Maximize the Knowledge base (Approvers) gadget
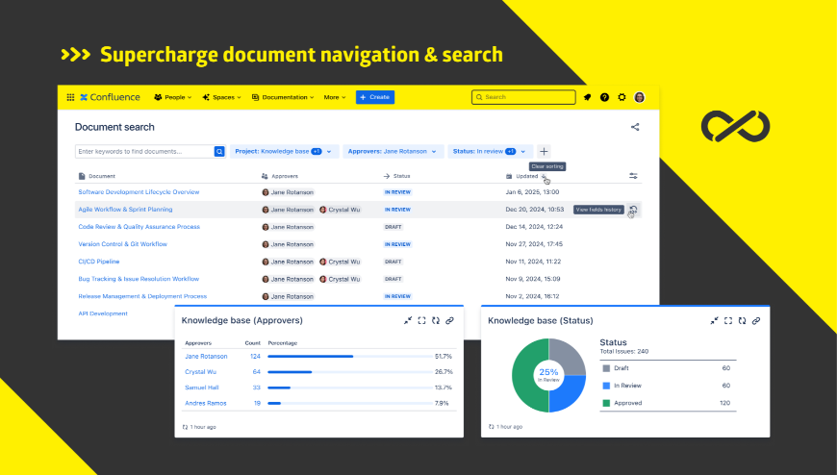 (421, 320)
